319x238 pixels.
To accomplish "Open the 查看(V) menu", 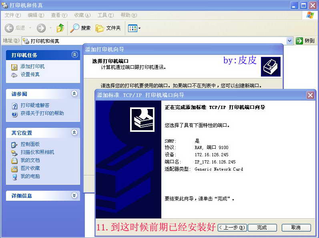I will (59, 15).
